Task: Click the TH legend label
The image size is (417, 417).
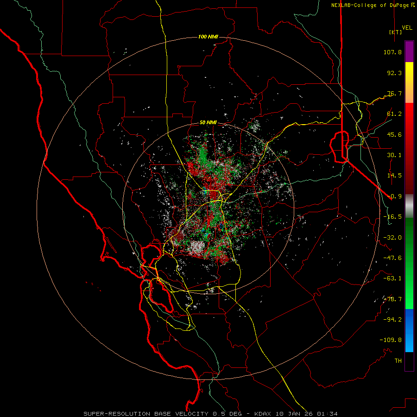Action: pyautogui.click(x=398, y=361)
